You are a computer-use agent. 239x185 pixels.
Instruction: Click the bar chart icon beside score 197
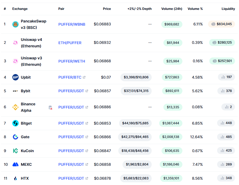[x=223, y=77]
